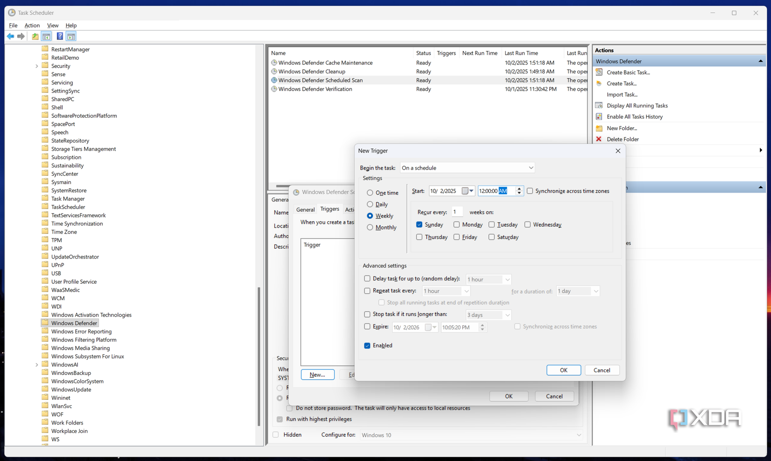Click the New... trigger button
The height and width of the screenshot is (461, 771).
pos(317,375)
